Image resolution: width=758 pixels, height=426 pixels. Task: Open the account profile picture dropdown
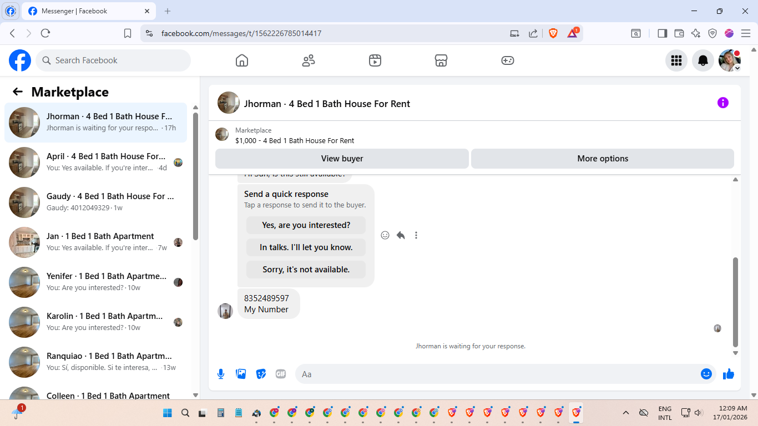(730, 60)
